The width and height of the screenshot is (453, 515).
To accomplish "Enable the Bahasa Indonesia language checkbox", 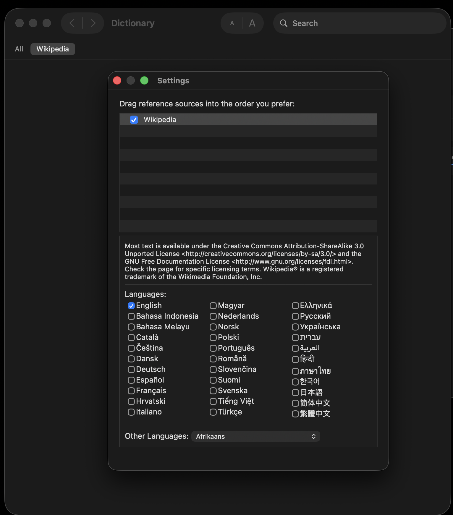I will click(131, 316).
